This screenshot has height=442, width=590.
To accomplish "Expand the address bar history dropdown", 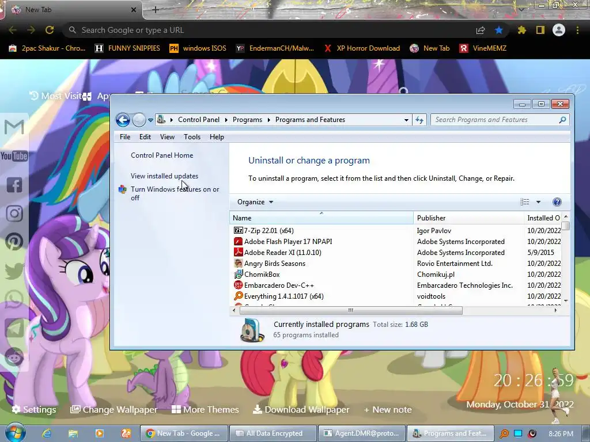I will 406,120.
